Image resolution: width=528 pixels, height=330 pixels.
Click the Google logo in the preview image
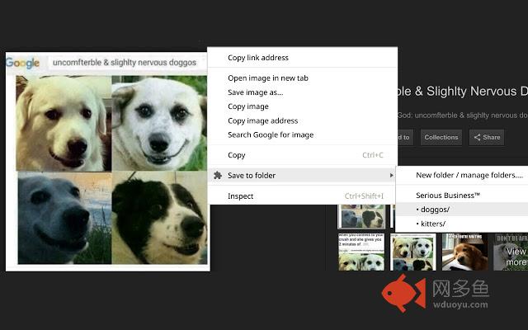pyautogui.click(x=22, y=63)
